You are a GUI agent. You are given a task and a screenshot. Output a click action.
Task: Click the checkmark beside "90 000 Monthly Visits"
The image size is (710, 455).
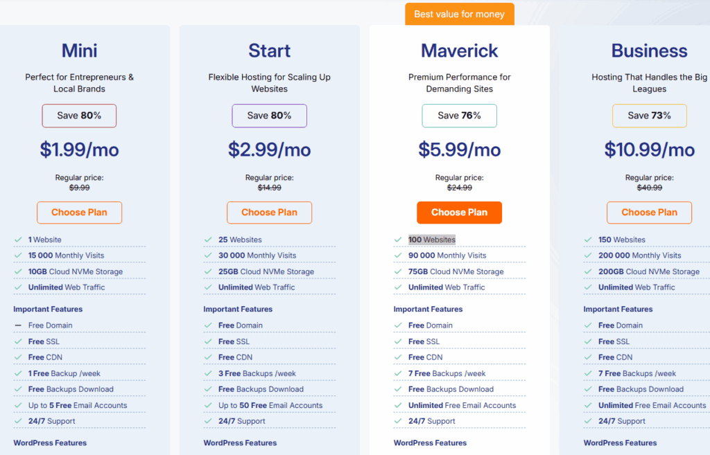397,256
